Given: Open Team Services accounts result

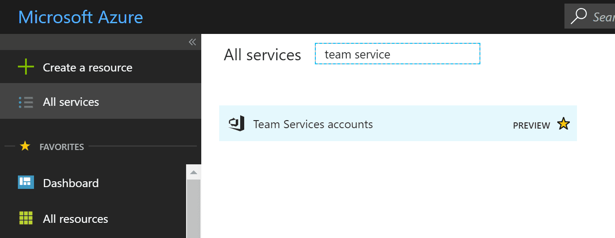Looking at the screenshot, I should [x=398, y=123].
